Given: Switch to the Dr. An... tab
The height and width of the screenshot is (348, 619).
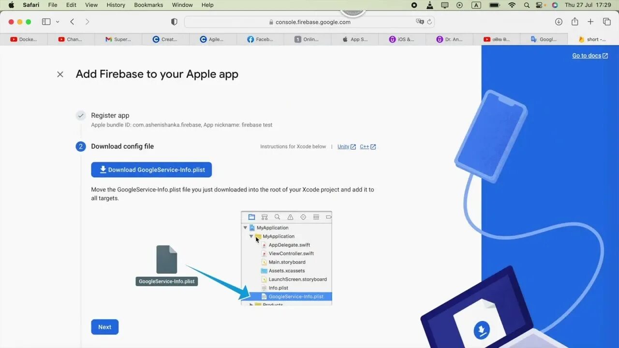Looking at the screenshot, I should click(x=449, y=40).
